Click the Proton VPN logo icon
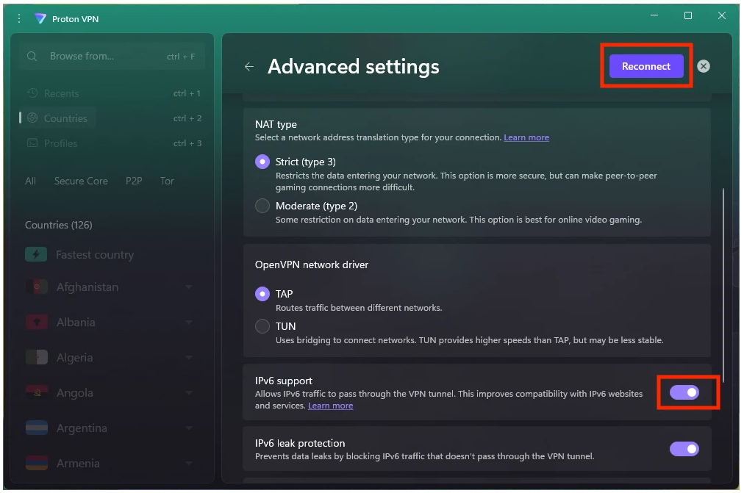Viewport: 744px width, 493px height. click(40, 18)
